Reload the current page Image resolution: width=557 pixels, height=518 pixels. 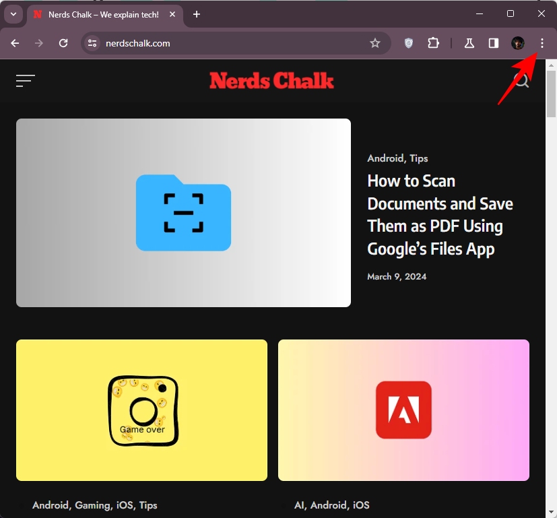click(63, 43)
